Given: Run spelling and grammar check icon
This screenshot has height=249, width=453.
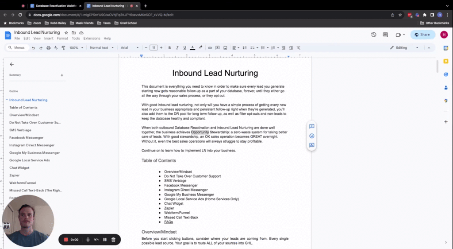Looking at the screenshot, I should [56, 48].
